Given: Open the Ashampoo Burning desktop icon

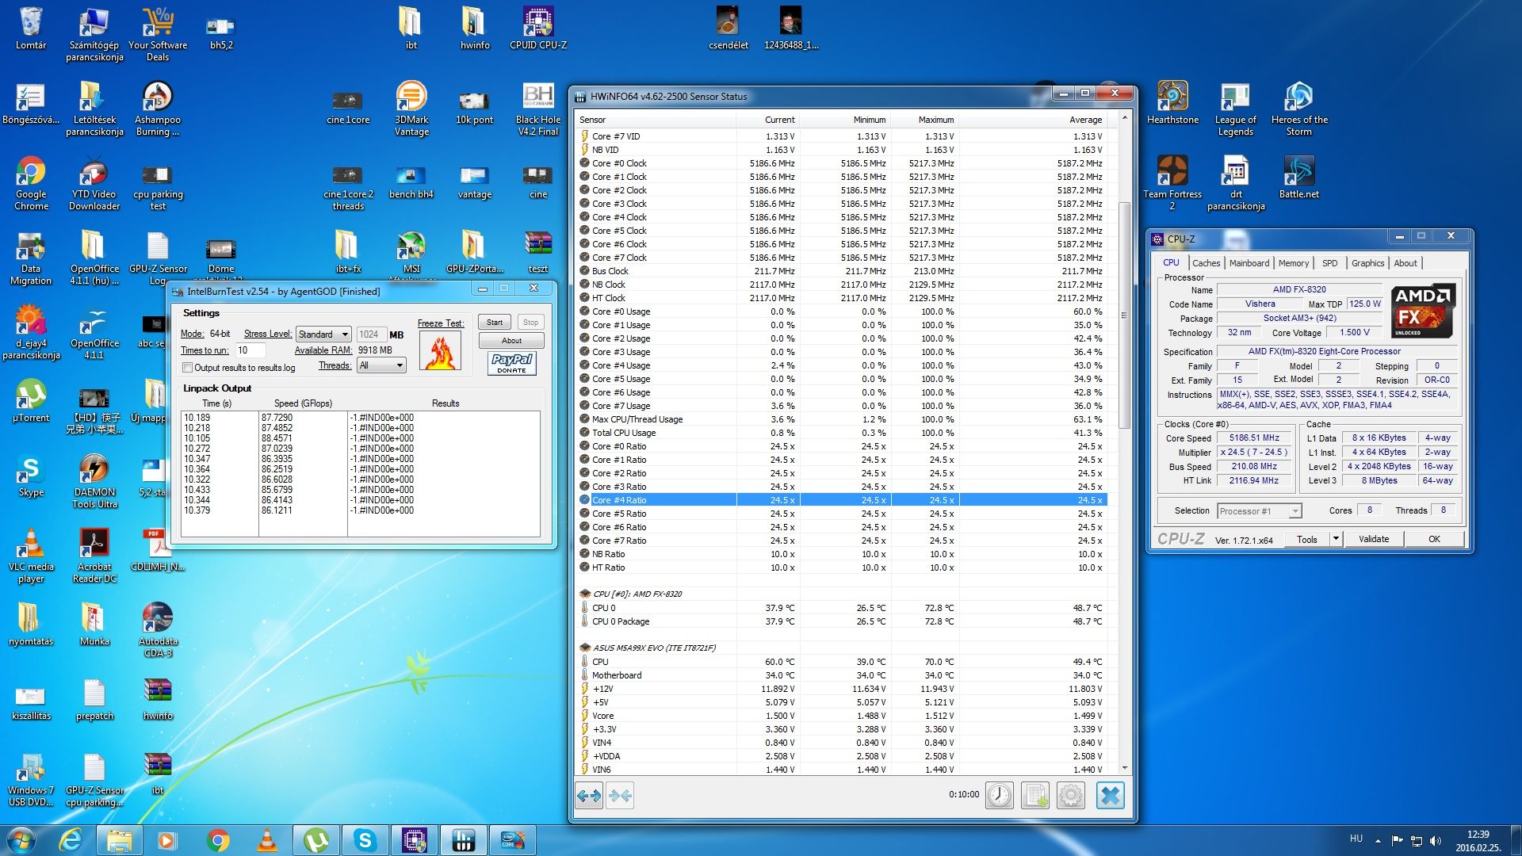Looking at the screenshot, I should 158,109.
